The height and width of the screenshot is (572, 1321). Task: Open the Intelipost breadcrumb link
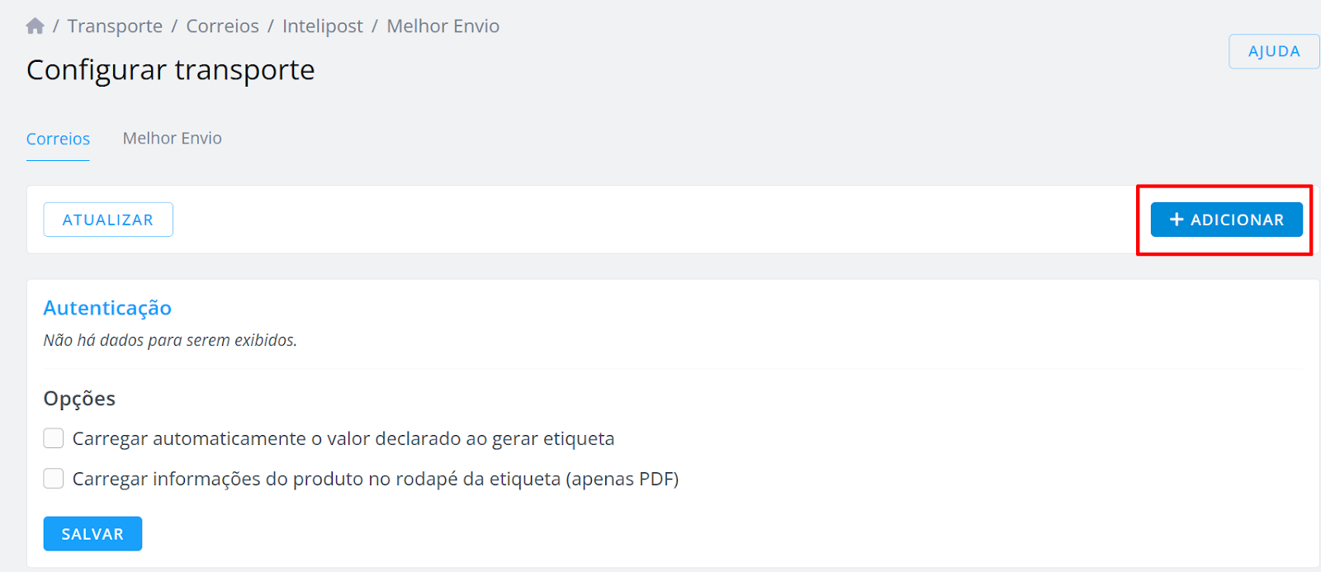323,26
